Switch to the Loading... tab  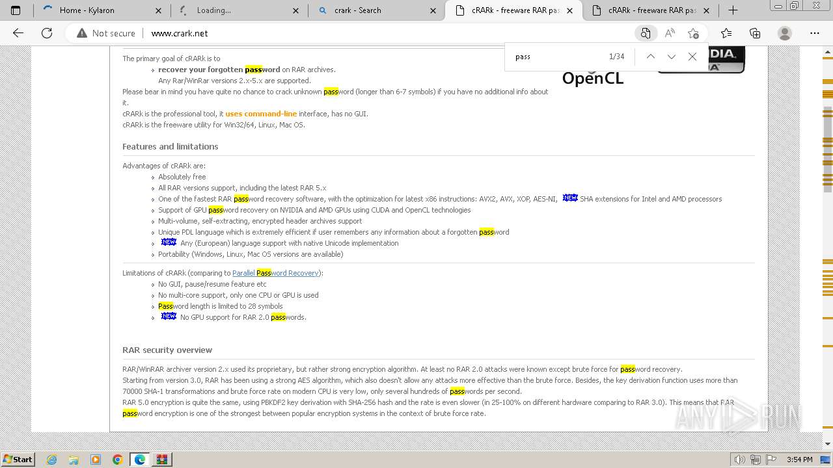(x=239, y=10)
